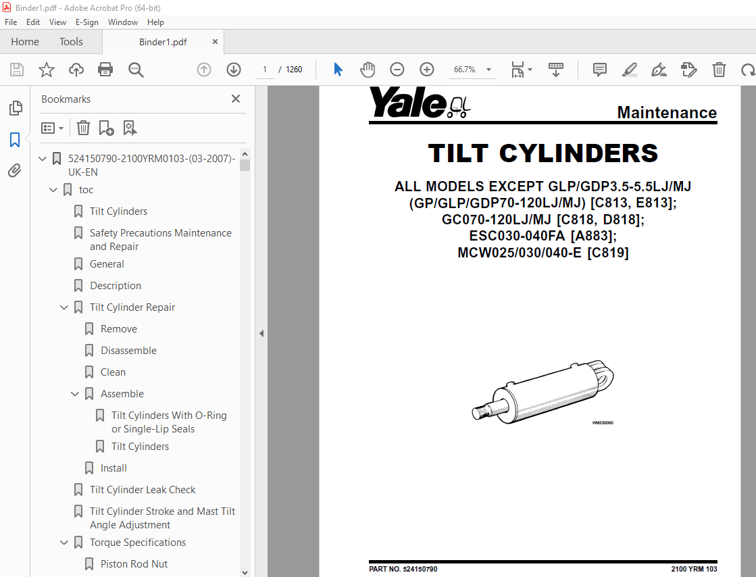The height and width of the screenshot is (577, 756).
Task: Delete page using toolbar trash icon
Action: click(x=719, y=70)
